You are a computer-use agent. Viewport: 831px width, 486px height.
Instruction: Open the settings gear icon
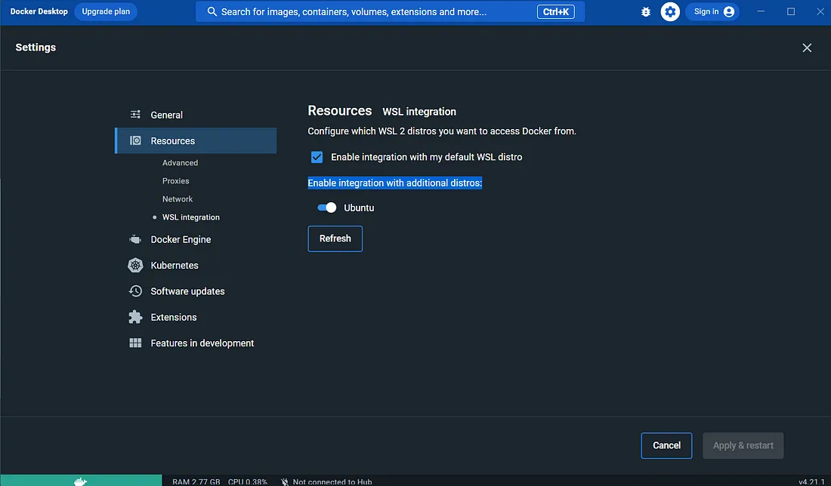(670, 11)
